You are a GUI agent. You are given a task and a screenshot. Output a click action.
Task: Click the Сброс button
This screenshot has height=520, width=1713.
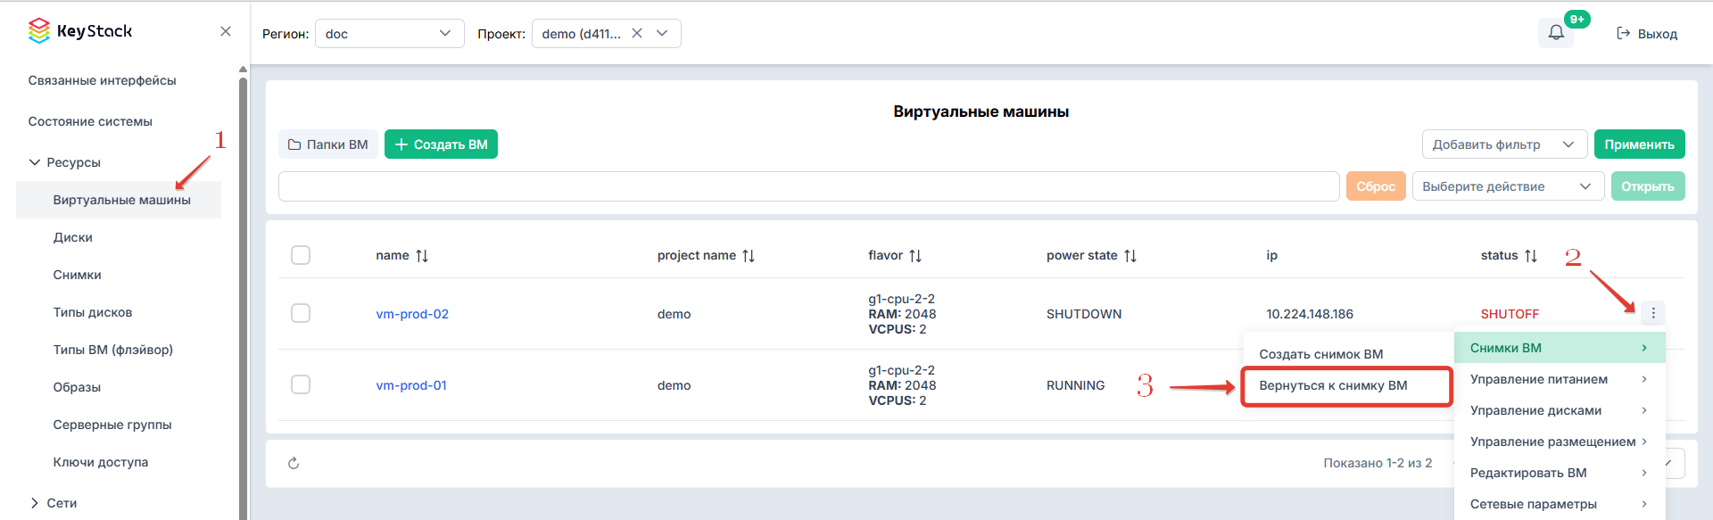coord(1376,186)
